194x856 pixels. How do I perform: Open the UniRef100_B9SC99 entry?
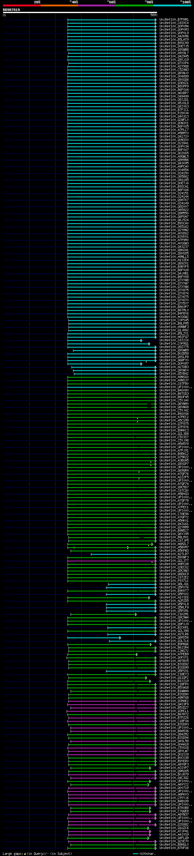[x=174, y=43]
